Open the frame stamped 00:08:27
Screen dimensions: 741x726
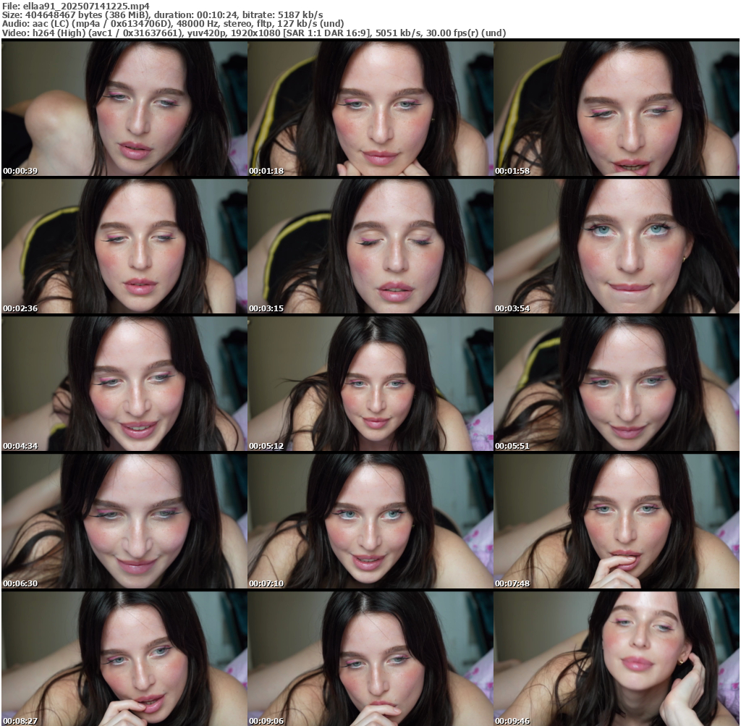(x=124, y=658)
